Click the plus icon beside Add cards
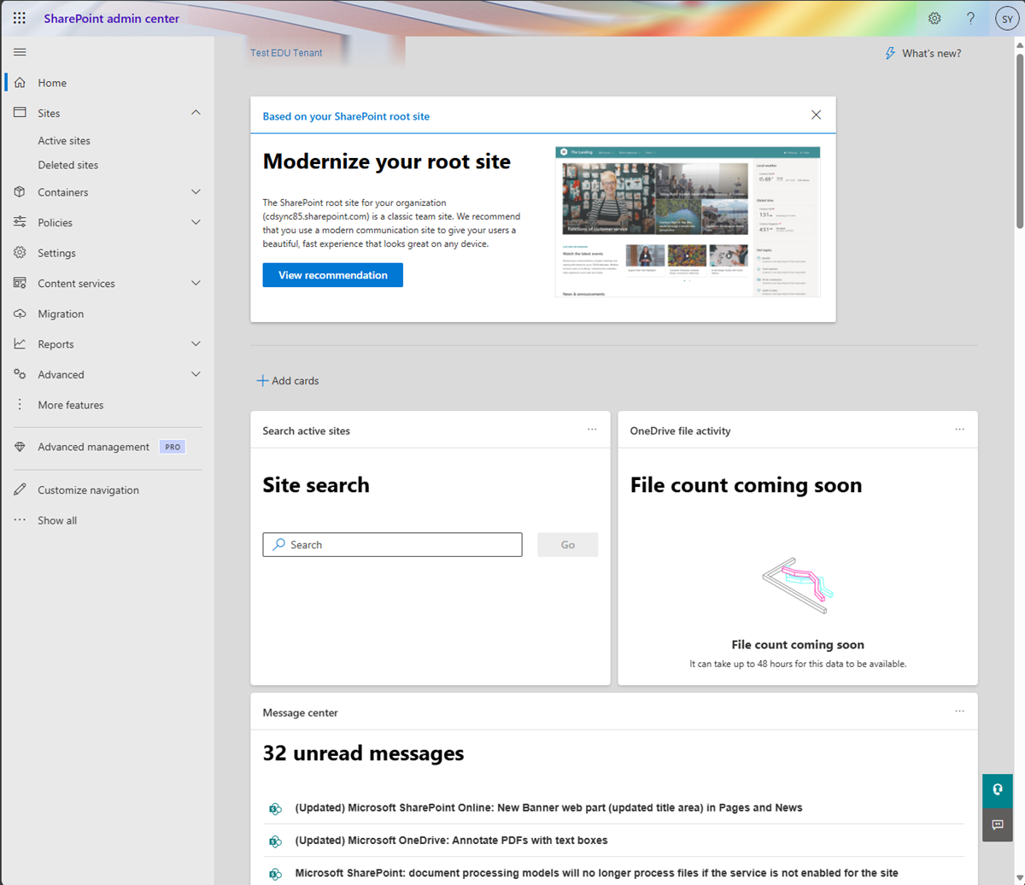Screen dimensions: 1025x885 [262, 381]
